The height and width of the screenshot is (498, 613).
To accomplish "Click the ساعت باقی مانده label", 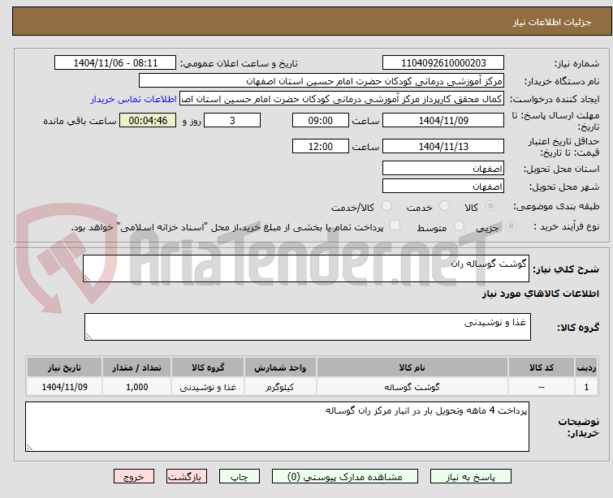I will (80, 121).
